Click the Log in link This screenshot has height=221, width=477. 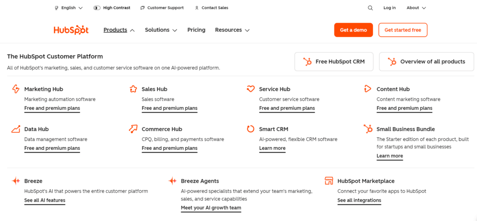pyautogui.click(x=389, y=8)
